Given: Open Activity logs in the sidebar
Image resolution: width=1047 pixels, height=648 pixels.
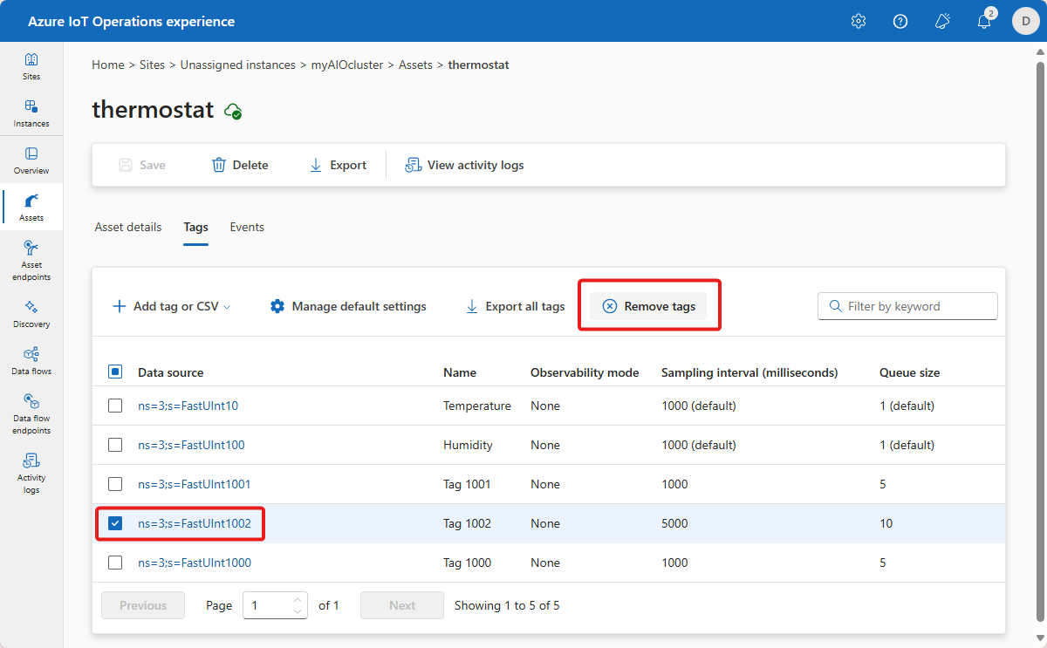Looking at the screenshot, I should [31, 474].
